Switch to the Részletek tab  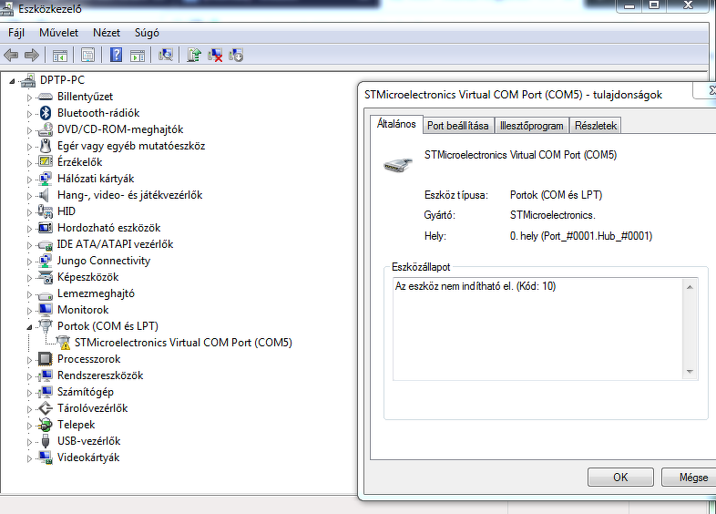coord(596,126)
